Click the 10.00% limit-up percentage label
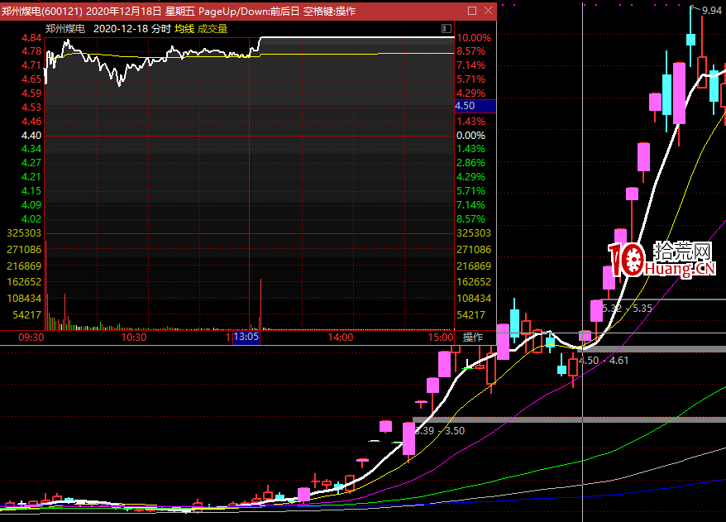The width and height of the screenshot is (726, 522). (474, 38)
